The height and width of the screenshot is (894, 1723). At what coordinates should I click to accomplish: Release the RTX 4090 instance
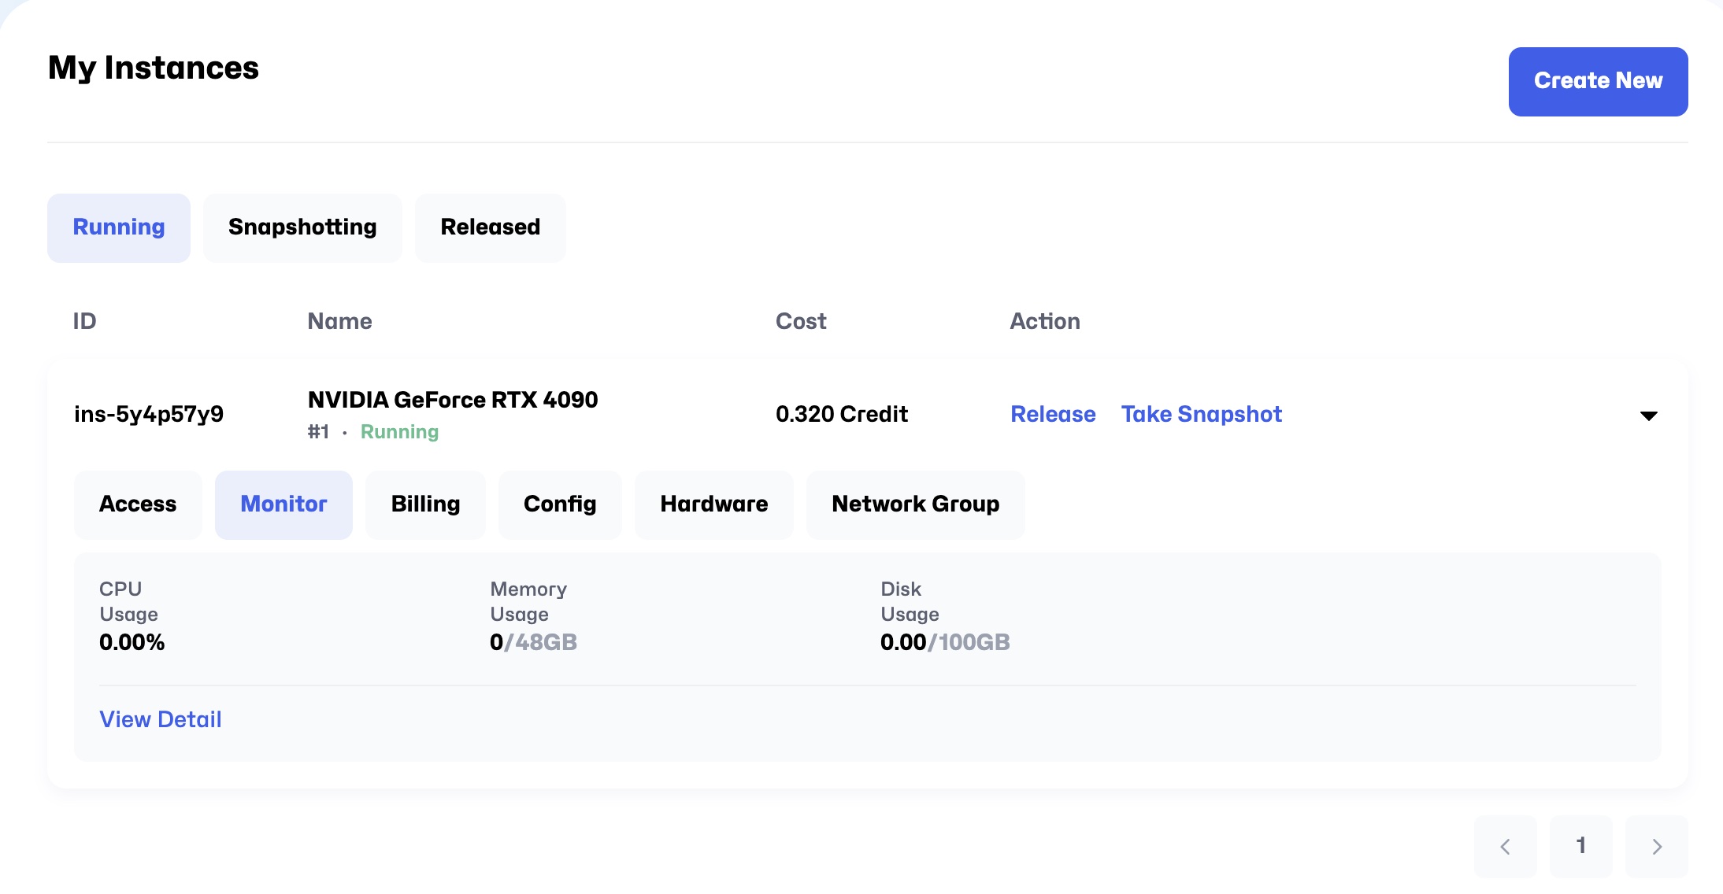1053,415
